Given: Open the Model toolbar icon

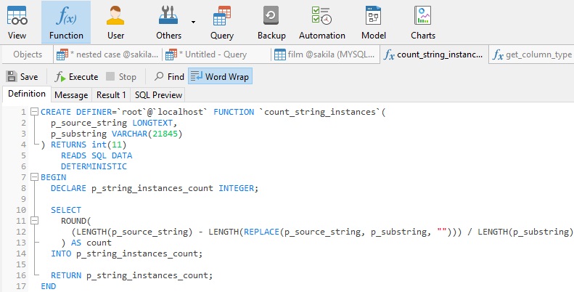Looking at the screenshot, I should click(x=374, y=23).
